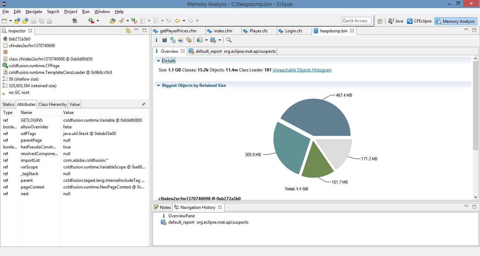
Task: Open the Dominator Tree icon
Action: pos(173,40)
